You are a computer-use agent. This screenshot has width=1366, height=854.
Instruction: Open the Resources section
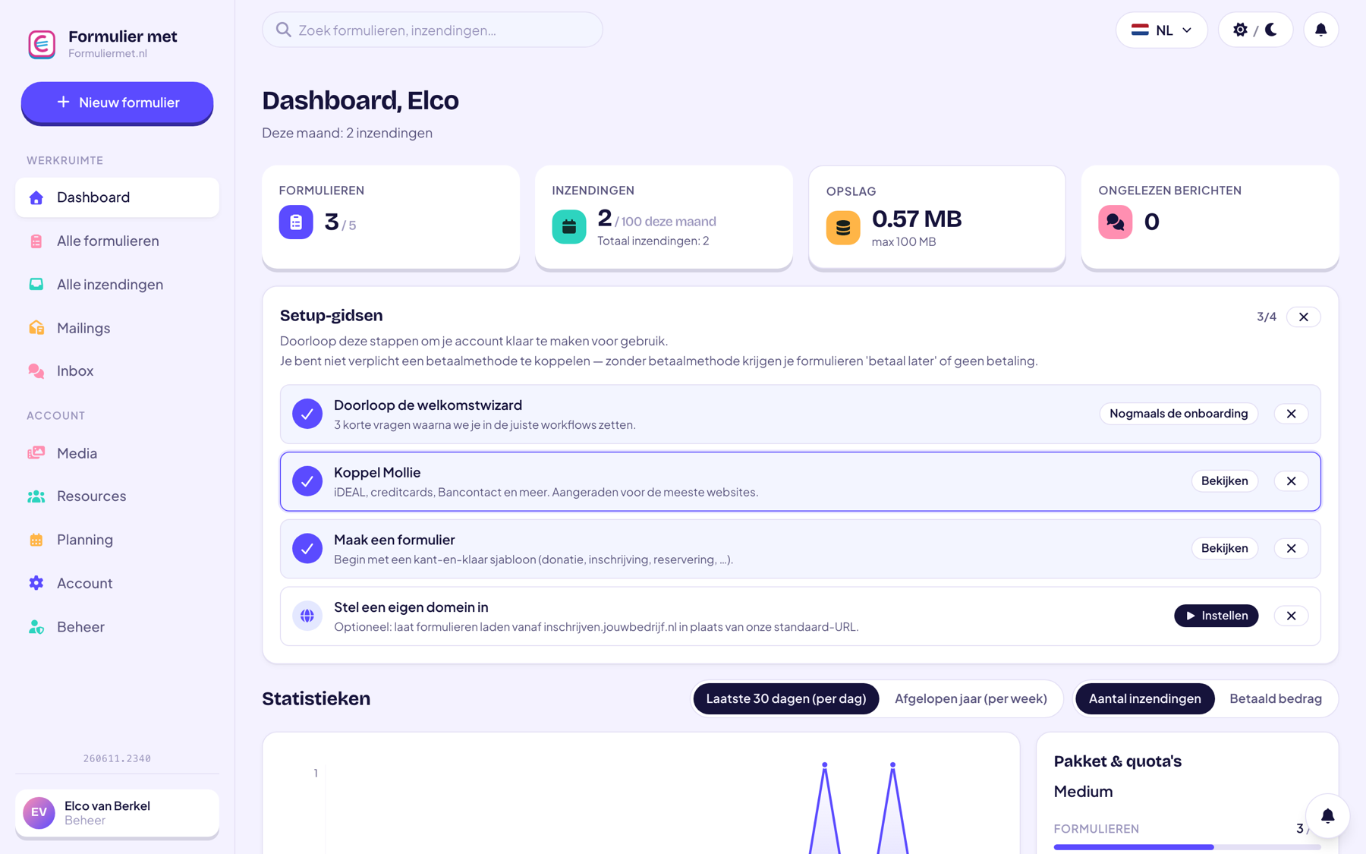coord(117,496)
